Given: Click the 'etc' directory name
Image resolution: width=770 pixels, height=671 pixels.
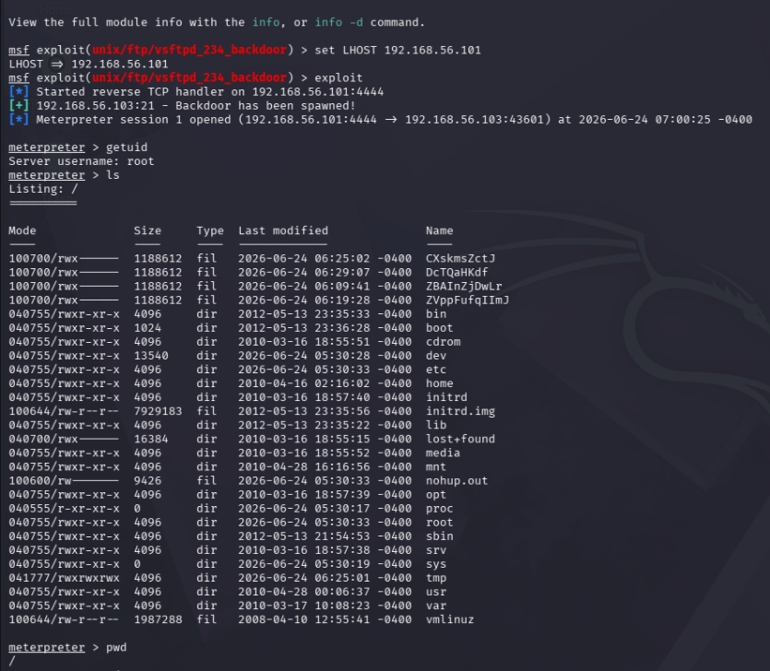Looking at the screenshot, I should 436,369.
